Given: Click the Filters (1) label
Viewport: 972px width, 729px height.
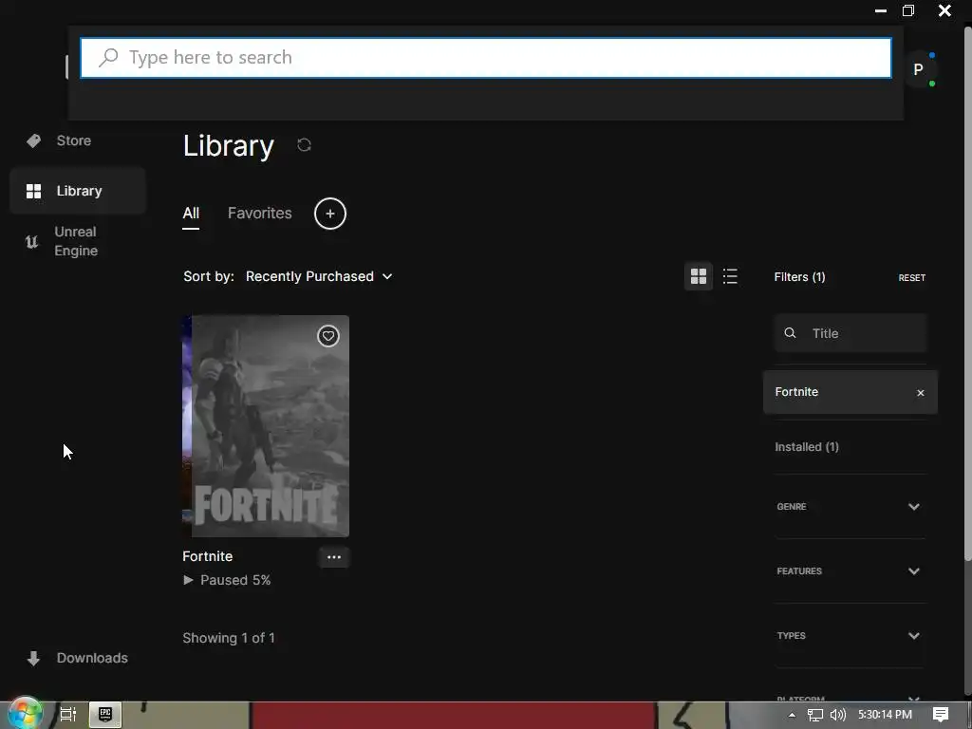Looking at the screenshot, I should click(x=799, y=277).
